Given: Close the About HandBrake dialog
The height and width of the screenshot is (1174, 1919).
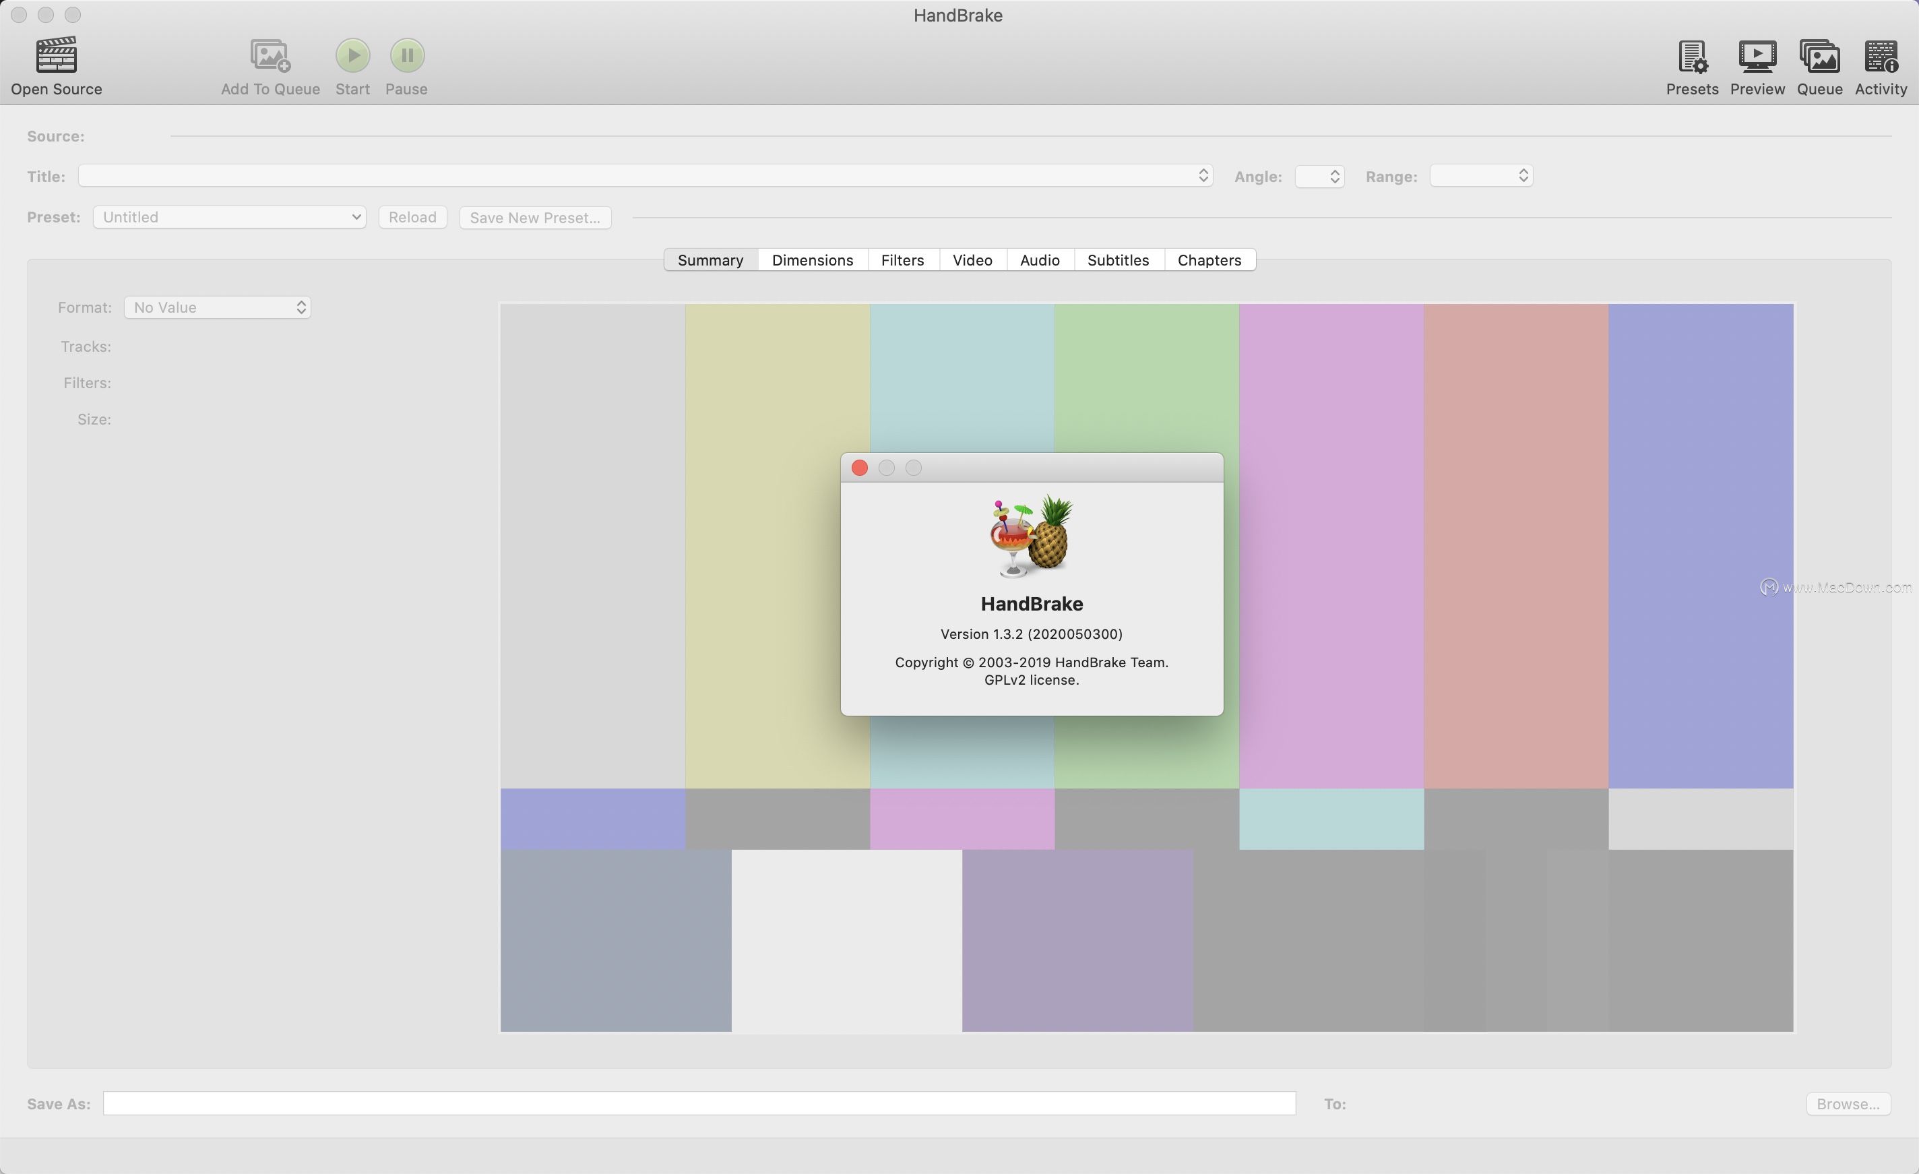Looking at the screenshot, I should point(860,468).
